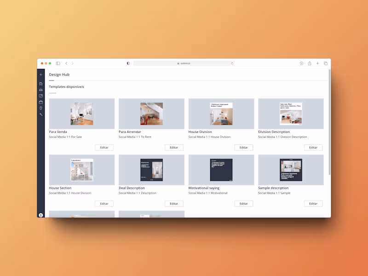The image size is (368, 276).
Task: Click the plus icon in the dark sidebar
Action: [x=41, y=75]
